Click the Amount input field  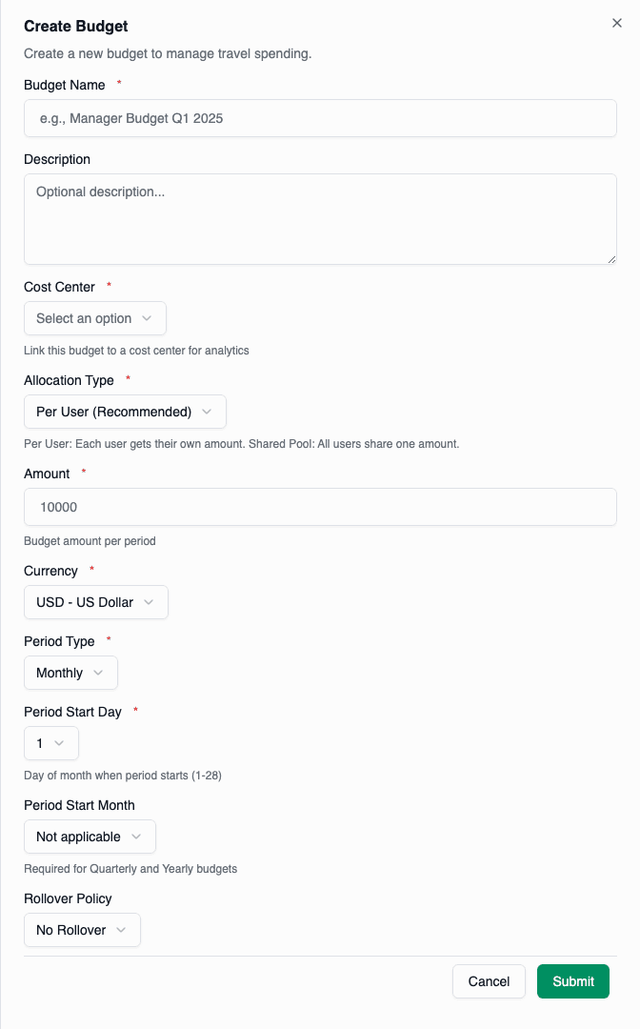[x=320, y=507]
